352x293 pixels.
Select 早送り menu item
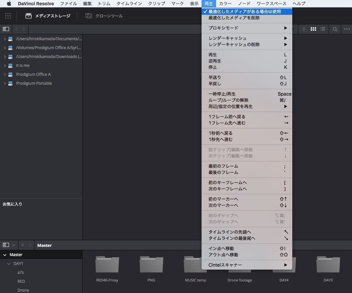(x=247, y=77)
